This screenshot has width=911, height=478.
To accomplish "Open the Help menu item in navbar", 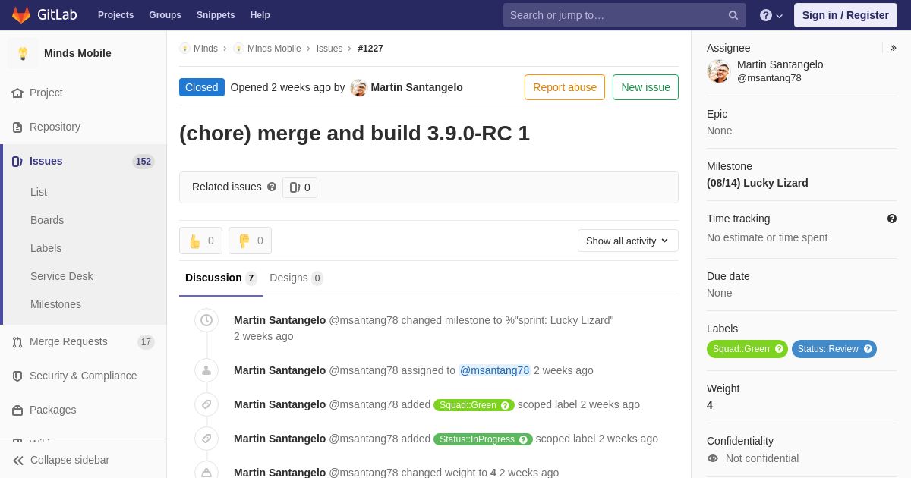I will 260,15.
